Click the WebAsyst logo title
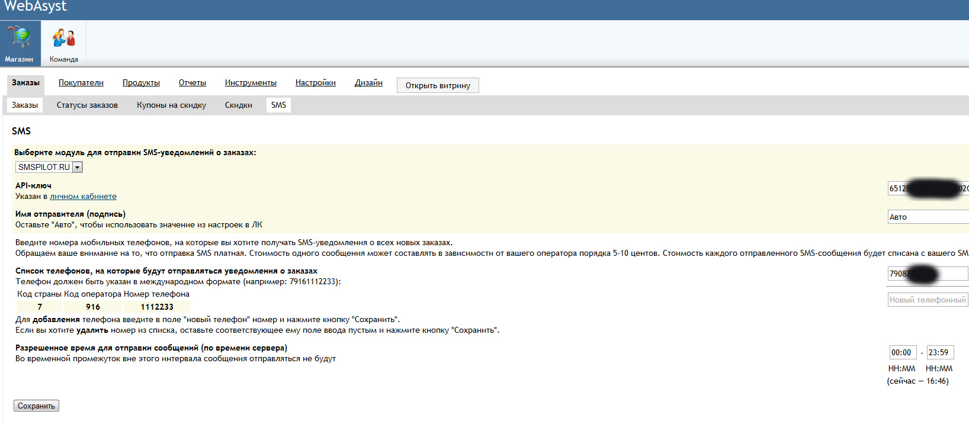Image resolution: width=969 pixels, height=421 pixels. [35, 7]
